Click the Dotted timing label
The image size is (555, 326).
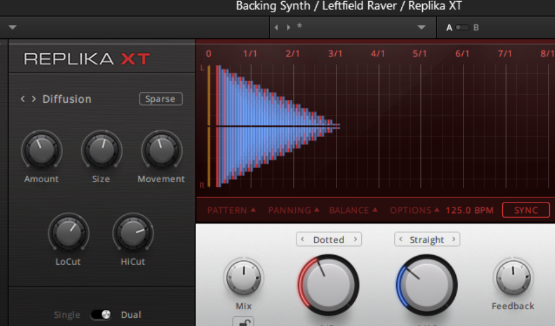[328, 240]
